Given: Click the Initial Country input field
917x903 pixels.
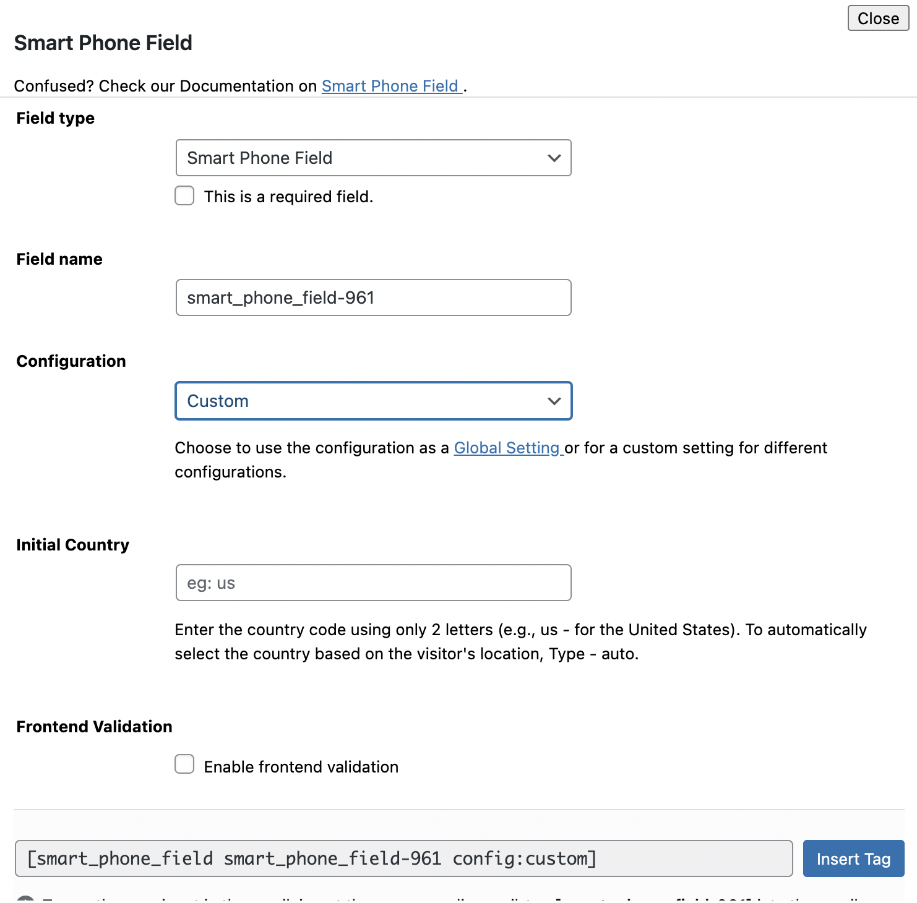Looking at the screenshot, I should pos(373,582).
